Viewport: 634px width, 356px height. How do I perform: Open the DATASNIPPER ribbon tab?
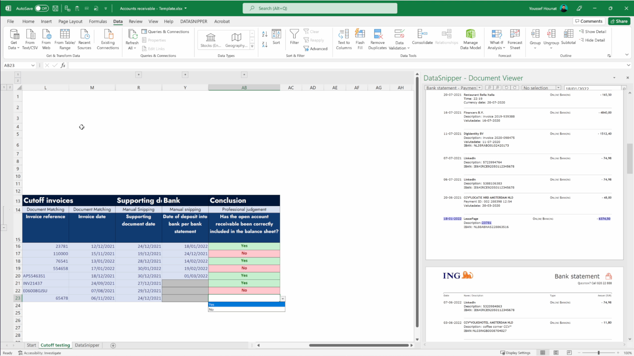coord(194,21)
